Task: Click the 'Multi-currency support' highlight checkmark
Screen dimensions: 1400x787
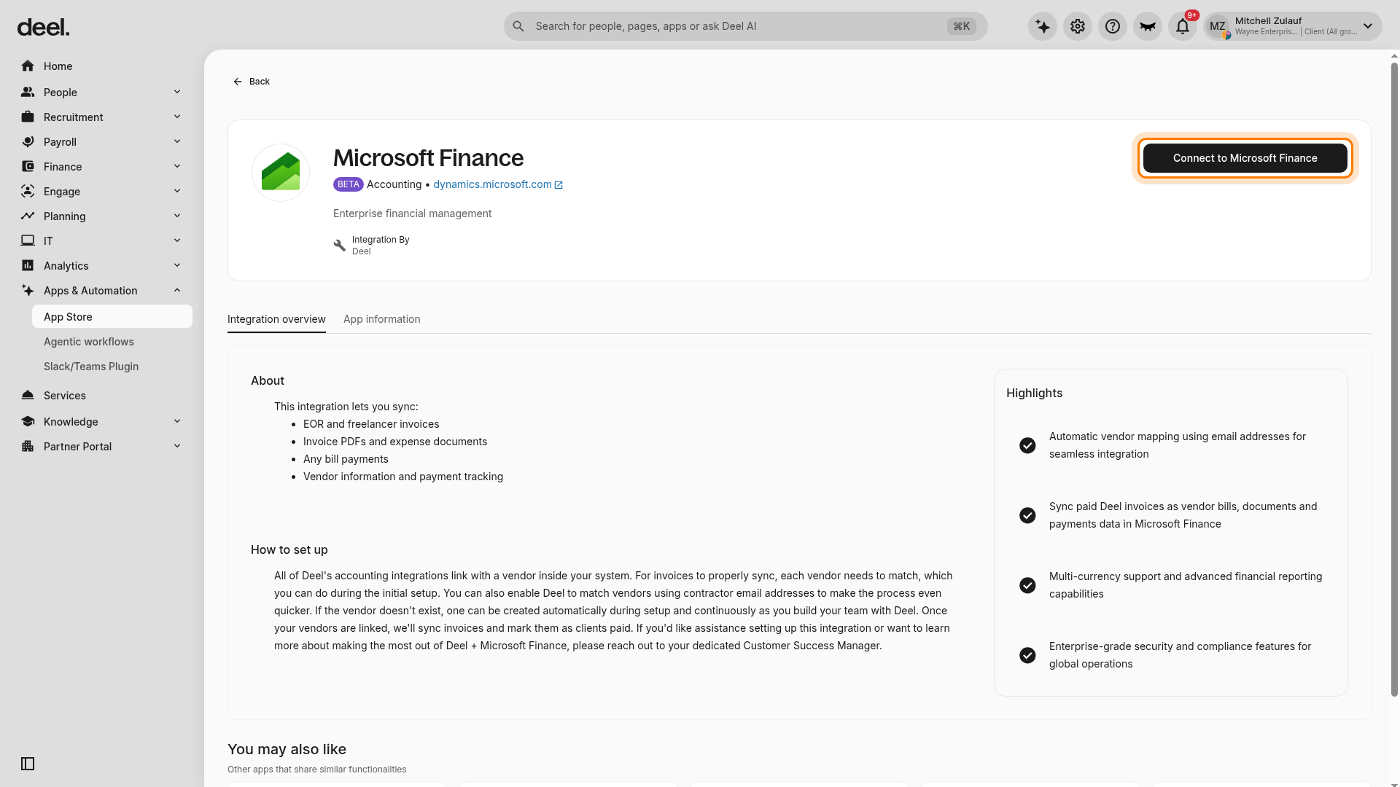Action: click(1027, 585)
